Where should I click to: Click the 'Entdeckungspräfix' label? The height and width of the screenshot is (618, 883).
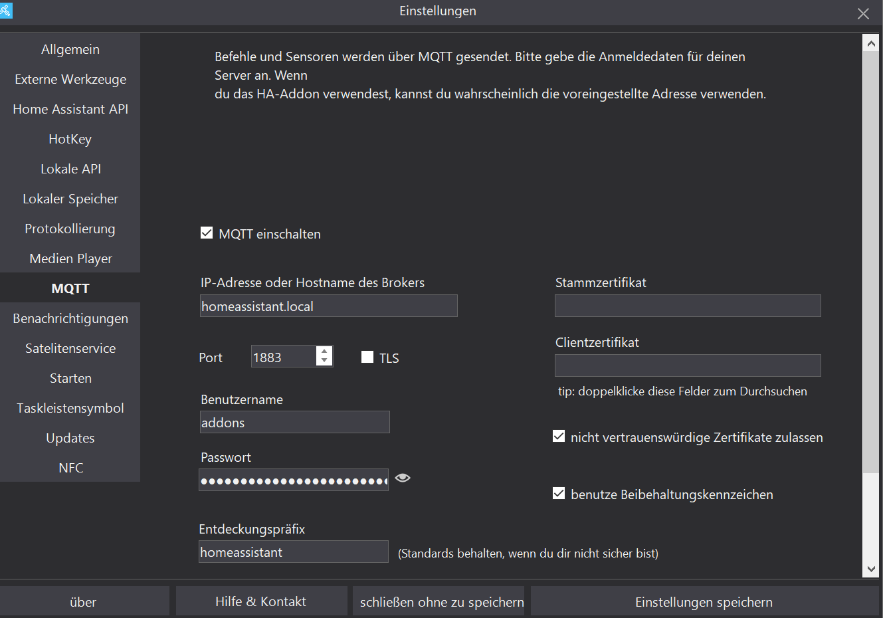pyautogui.click(x=252, y=529)
